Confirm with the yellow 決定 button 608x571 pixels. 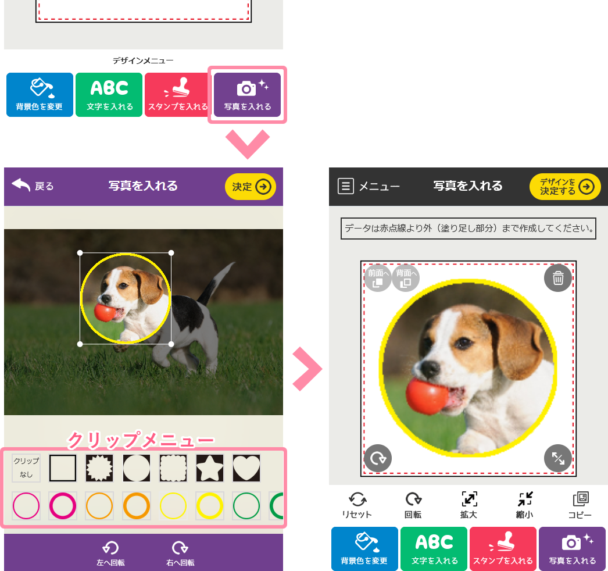tap(251, 187)
